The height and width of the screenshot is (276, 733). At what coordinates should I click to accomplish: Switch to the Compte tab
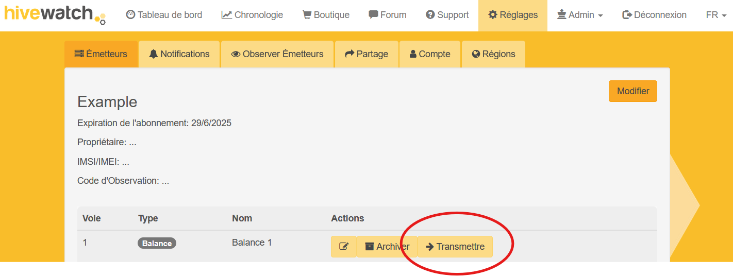430,54
